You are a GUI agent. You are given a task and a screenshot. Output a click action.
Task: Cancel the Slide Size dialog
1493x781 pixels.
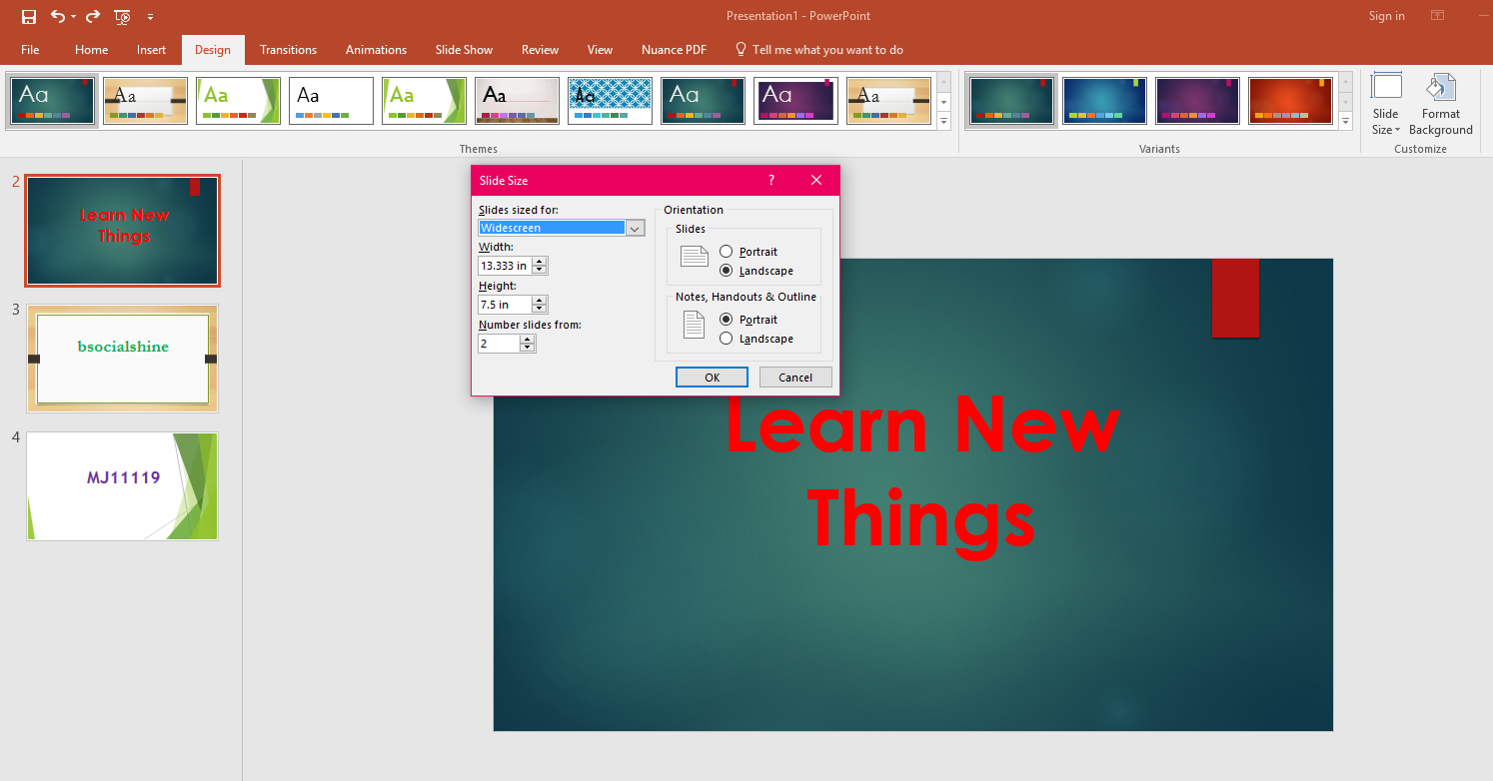pos(794,377)
